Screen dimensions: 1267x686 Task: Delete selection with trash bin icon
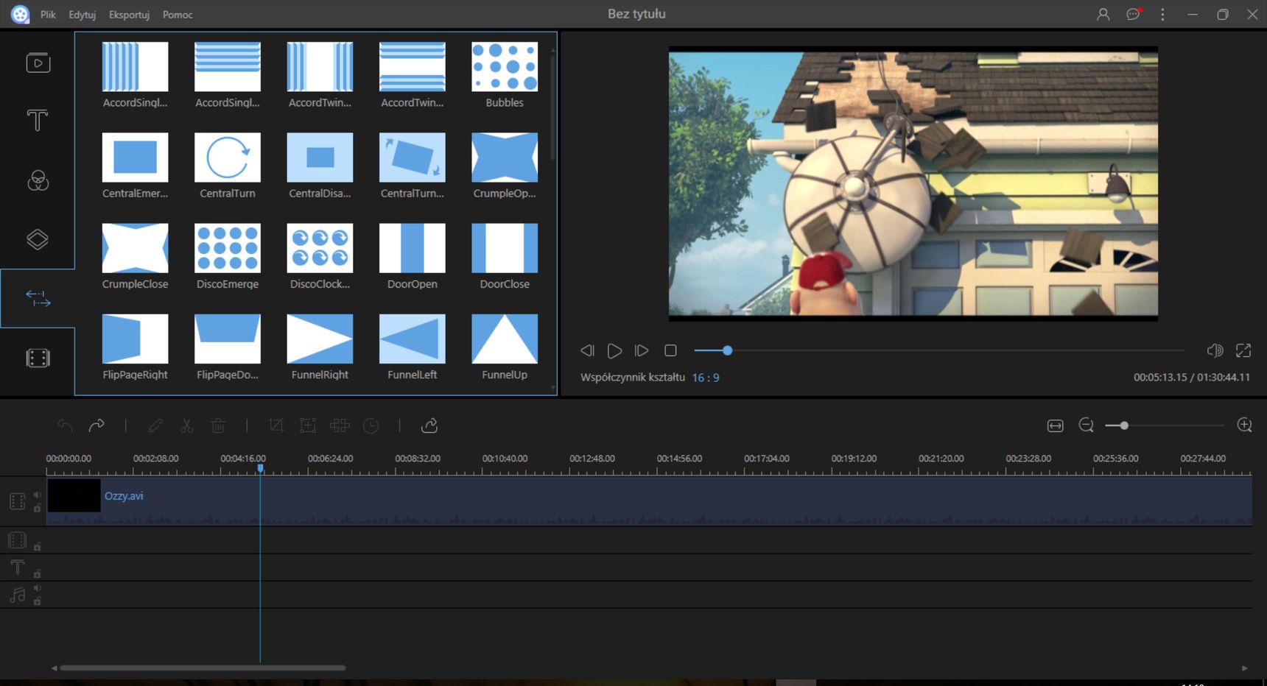click(218, 425)
